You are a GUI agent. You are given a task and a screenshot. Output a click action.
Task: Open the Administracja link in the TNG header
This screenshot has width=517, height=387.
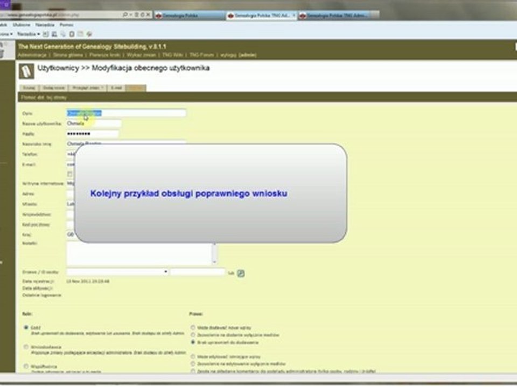tap(32, 55)
